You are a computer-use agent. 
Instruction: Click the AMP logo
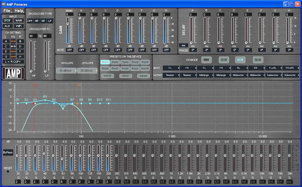point(13,73)
